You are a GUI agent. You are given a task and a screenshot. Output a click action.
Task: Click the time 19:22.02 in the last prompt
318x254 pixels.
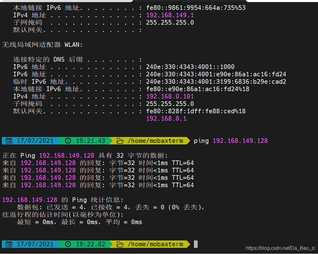click(x=91, y=244)
